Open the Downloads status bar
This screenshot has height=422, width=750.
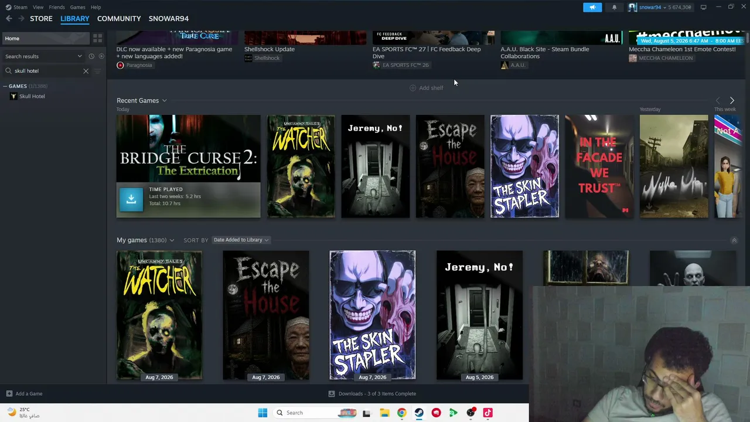(372, 394)
